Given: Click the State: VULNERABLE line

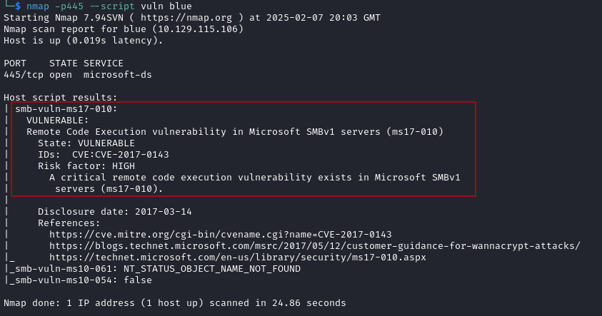Looking at the screenshot, I should pos(86,143).
